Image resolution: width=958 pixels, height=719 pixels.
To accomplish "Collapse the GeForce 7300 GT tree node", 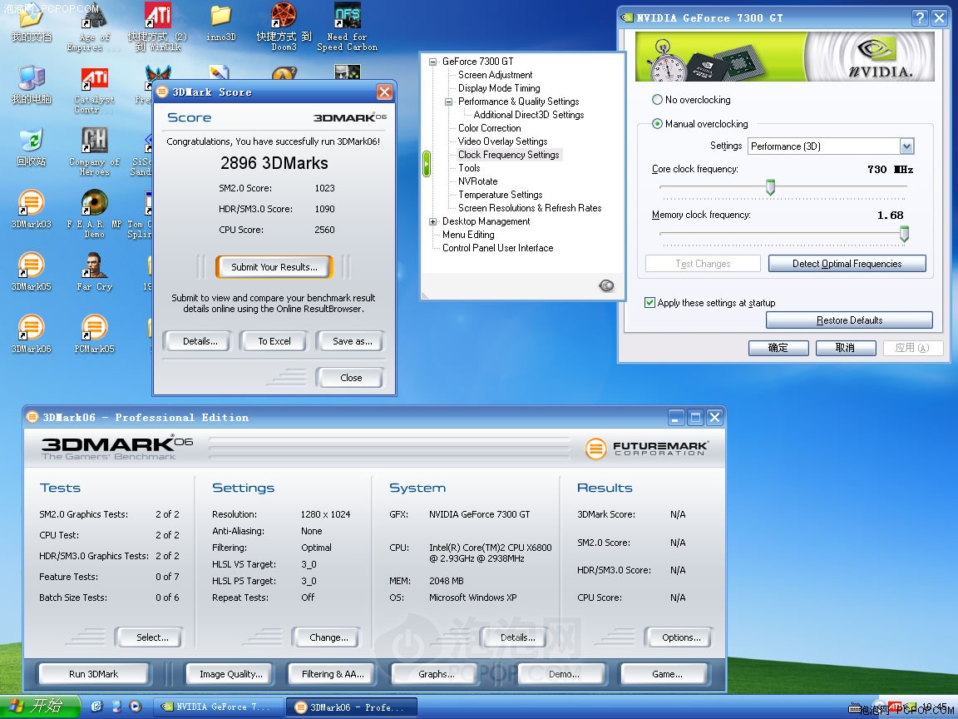I will 432,62.
